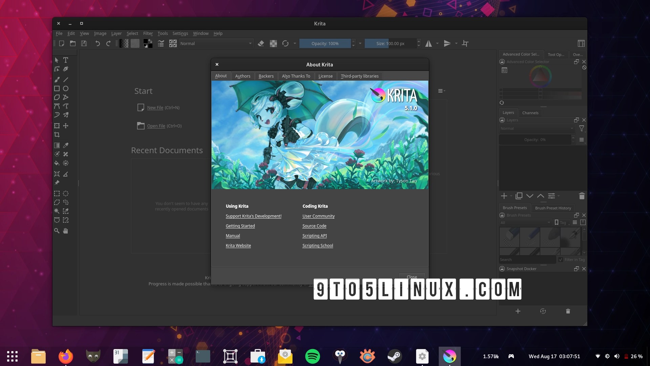Open the blending mode dropdown showing Normal
The height and width of the screenshot is (366, 650).
216,43
